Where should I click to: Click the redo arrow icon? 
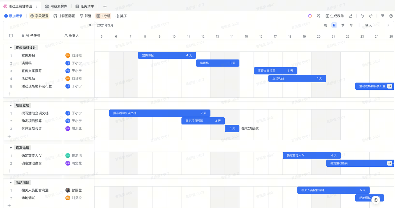point(371,16)
